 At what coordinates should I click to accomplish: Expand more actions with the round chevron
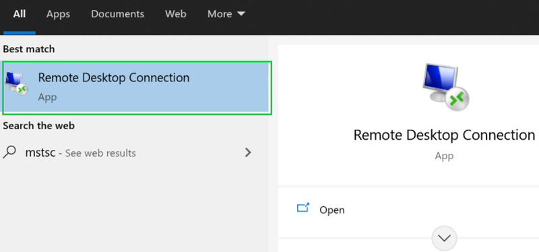[x=444, y=238]
